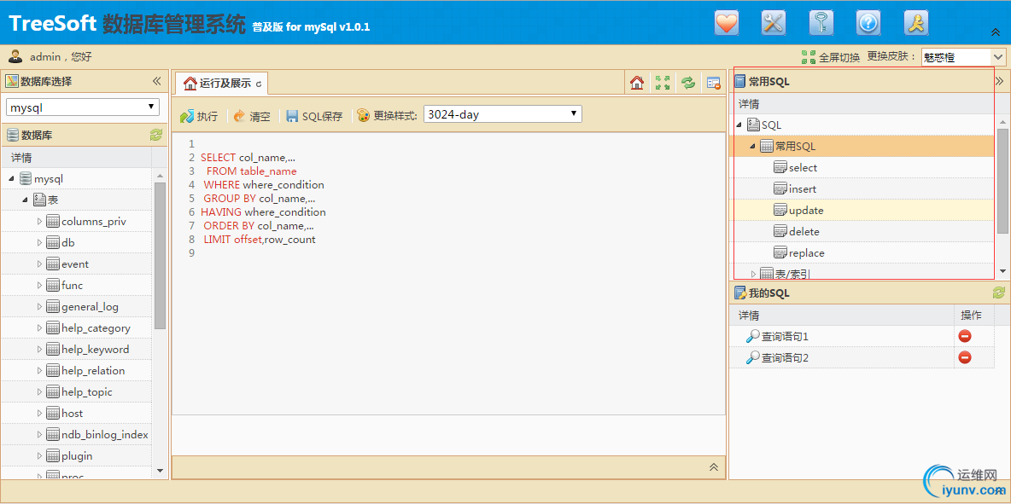Click the 常用SQL tree vertical scrollbar
Viewport: 1011px width, 504px height.
tap(1002, 180)
